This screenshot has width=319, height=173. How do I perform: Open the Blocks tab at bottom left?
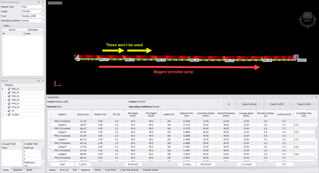pyautogui.click(x=29, y=170)
